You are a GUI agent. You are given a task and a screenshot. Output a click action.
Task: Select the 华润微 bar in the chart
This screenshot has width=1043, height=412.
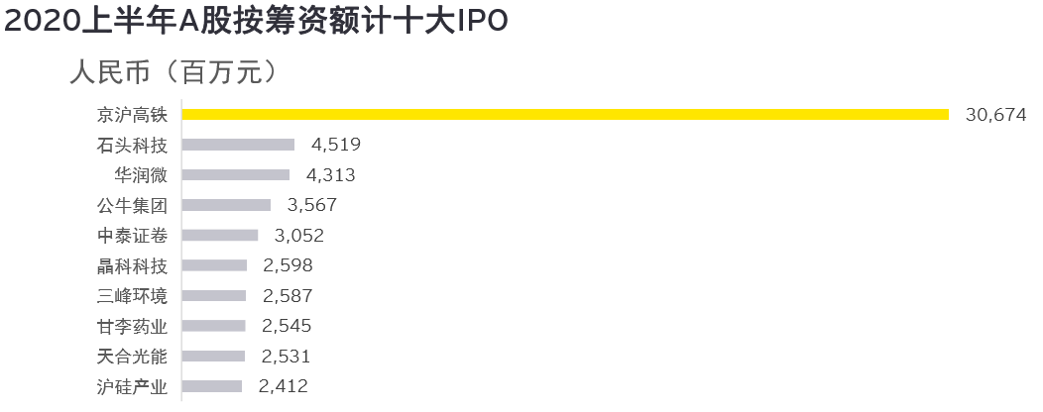click(236, 175)
